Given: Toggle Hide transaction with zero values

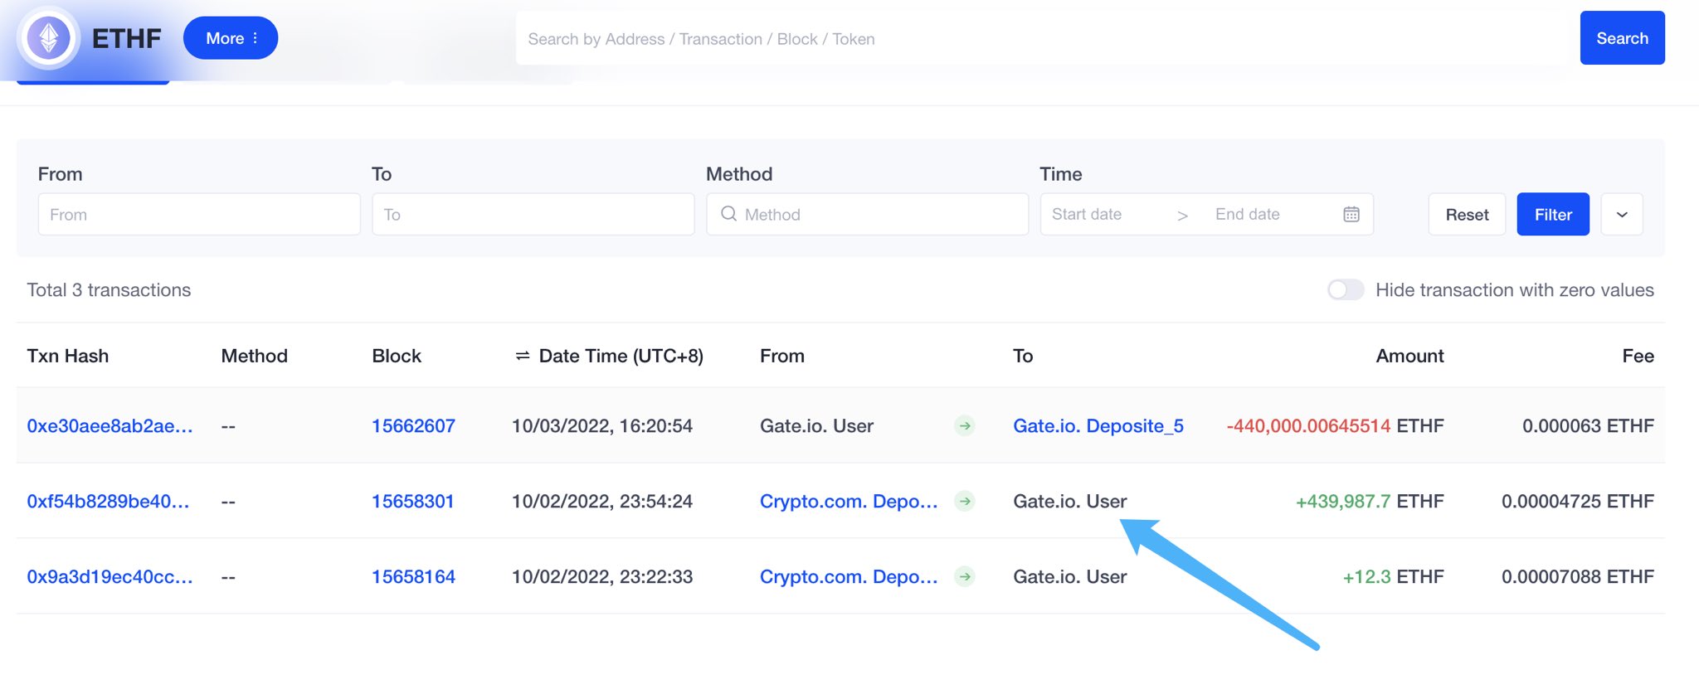Looking at the screenshot, I should [1346, 289].
